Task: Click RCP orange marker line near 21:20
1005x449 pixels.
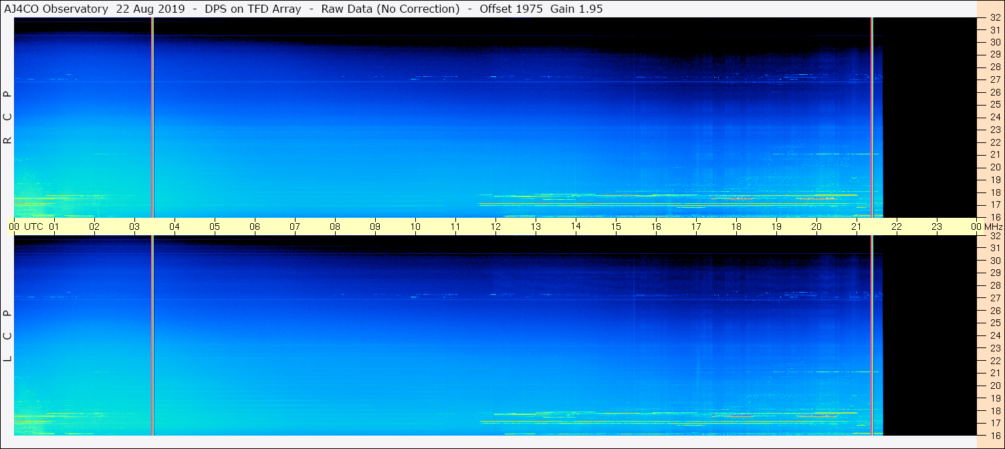Action: pyautogui.click(x=872, y=117)
